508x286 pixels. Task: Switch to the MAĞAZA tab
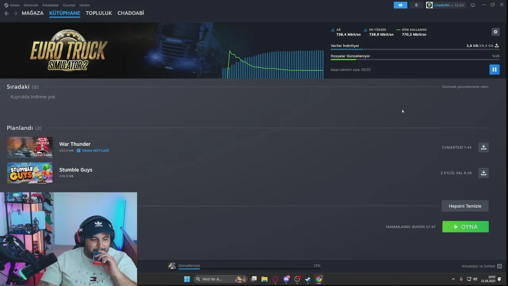[x=33, y=13]
